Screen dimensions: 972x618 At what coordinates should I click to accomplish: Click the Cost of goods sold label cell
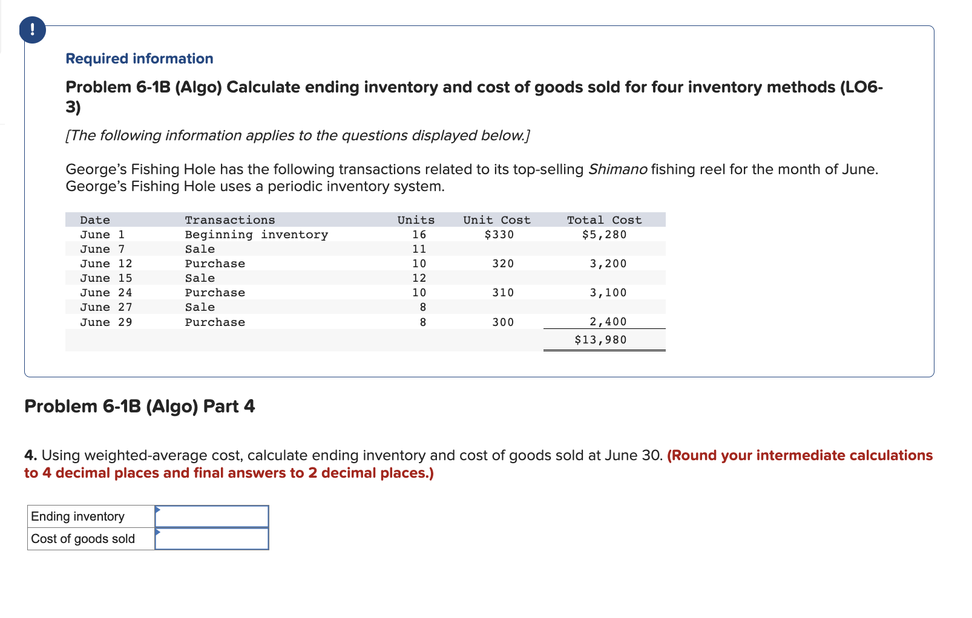83,538
